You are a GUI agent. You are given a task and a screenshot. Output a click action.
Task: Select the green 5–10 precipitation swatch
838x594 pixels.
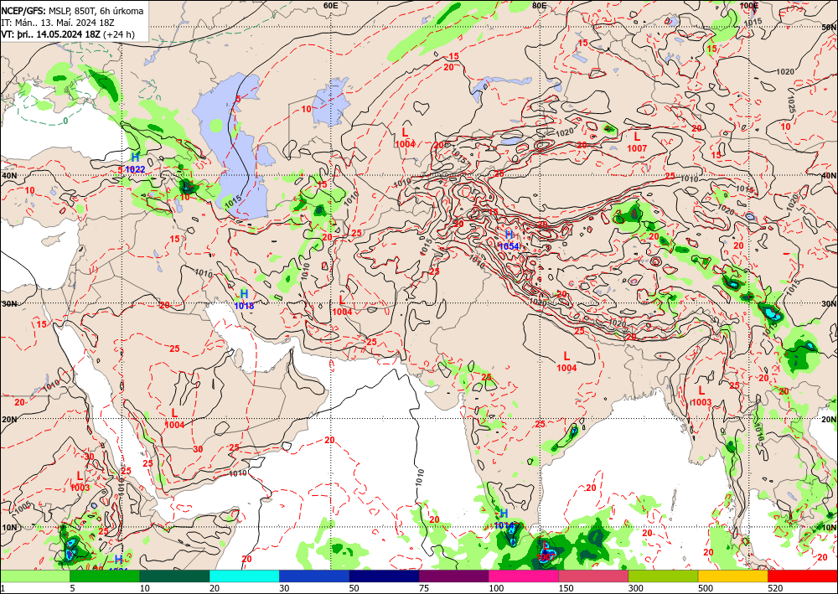(x=105, y=576)
